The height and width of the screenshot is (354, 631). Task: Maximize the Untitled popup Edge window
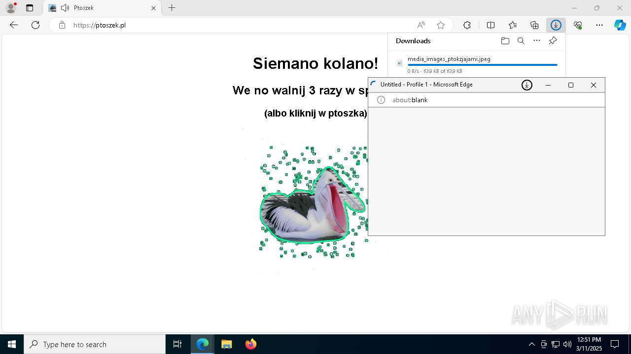(x=571, y=85)
